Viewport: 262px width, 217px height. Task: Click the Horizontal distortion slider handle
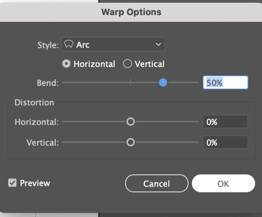(x=131, y=122)
